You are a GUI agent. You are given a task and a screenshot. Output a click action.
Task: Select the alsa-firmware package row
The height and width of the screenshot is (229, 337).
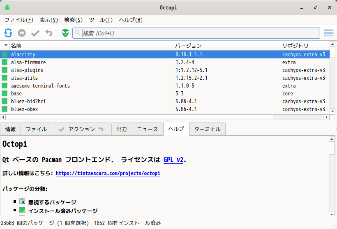(x=165, y=62)
